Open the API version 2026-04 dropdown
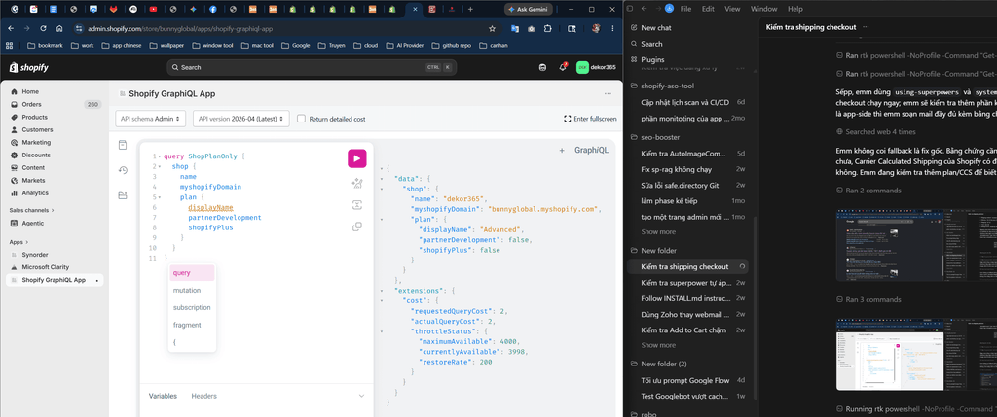This screenshot has width=997, height=417. (x=241, y=119)
